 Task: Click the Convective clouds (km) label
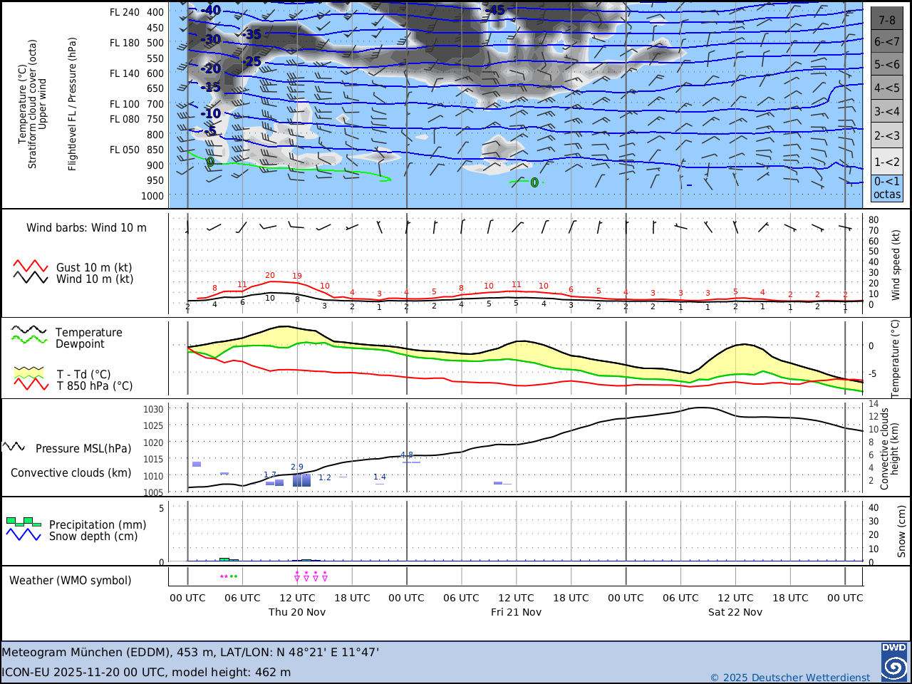[x=71, y=473]
